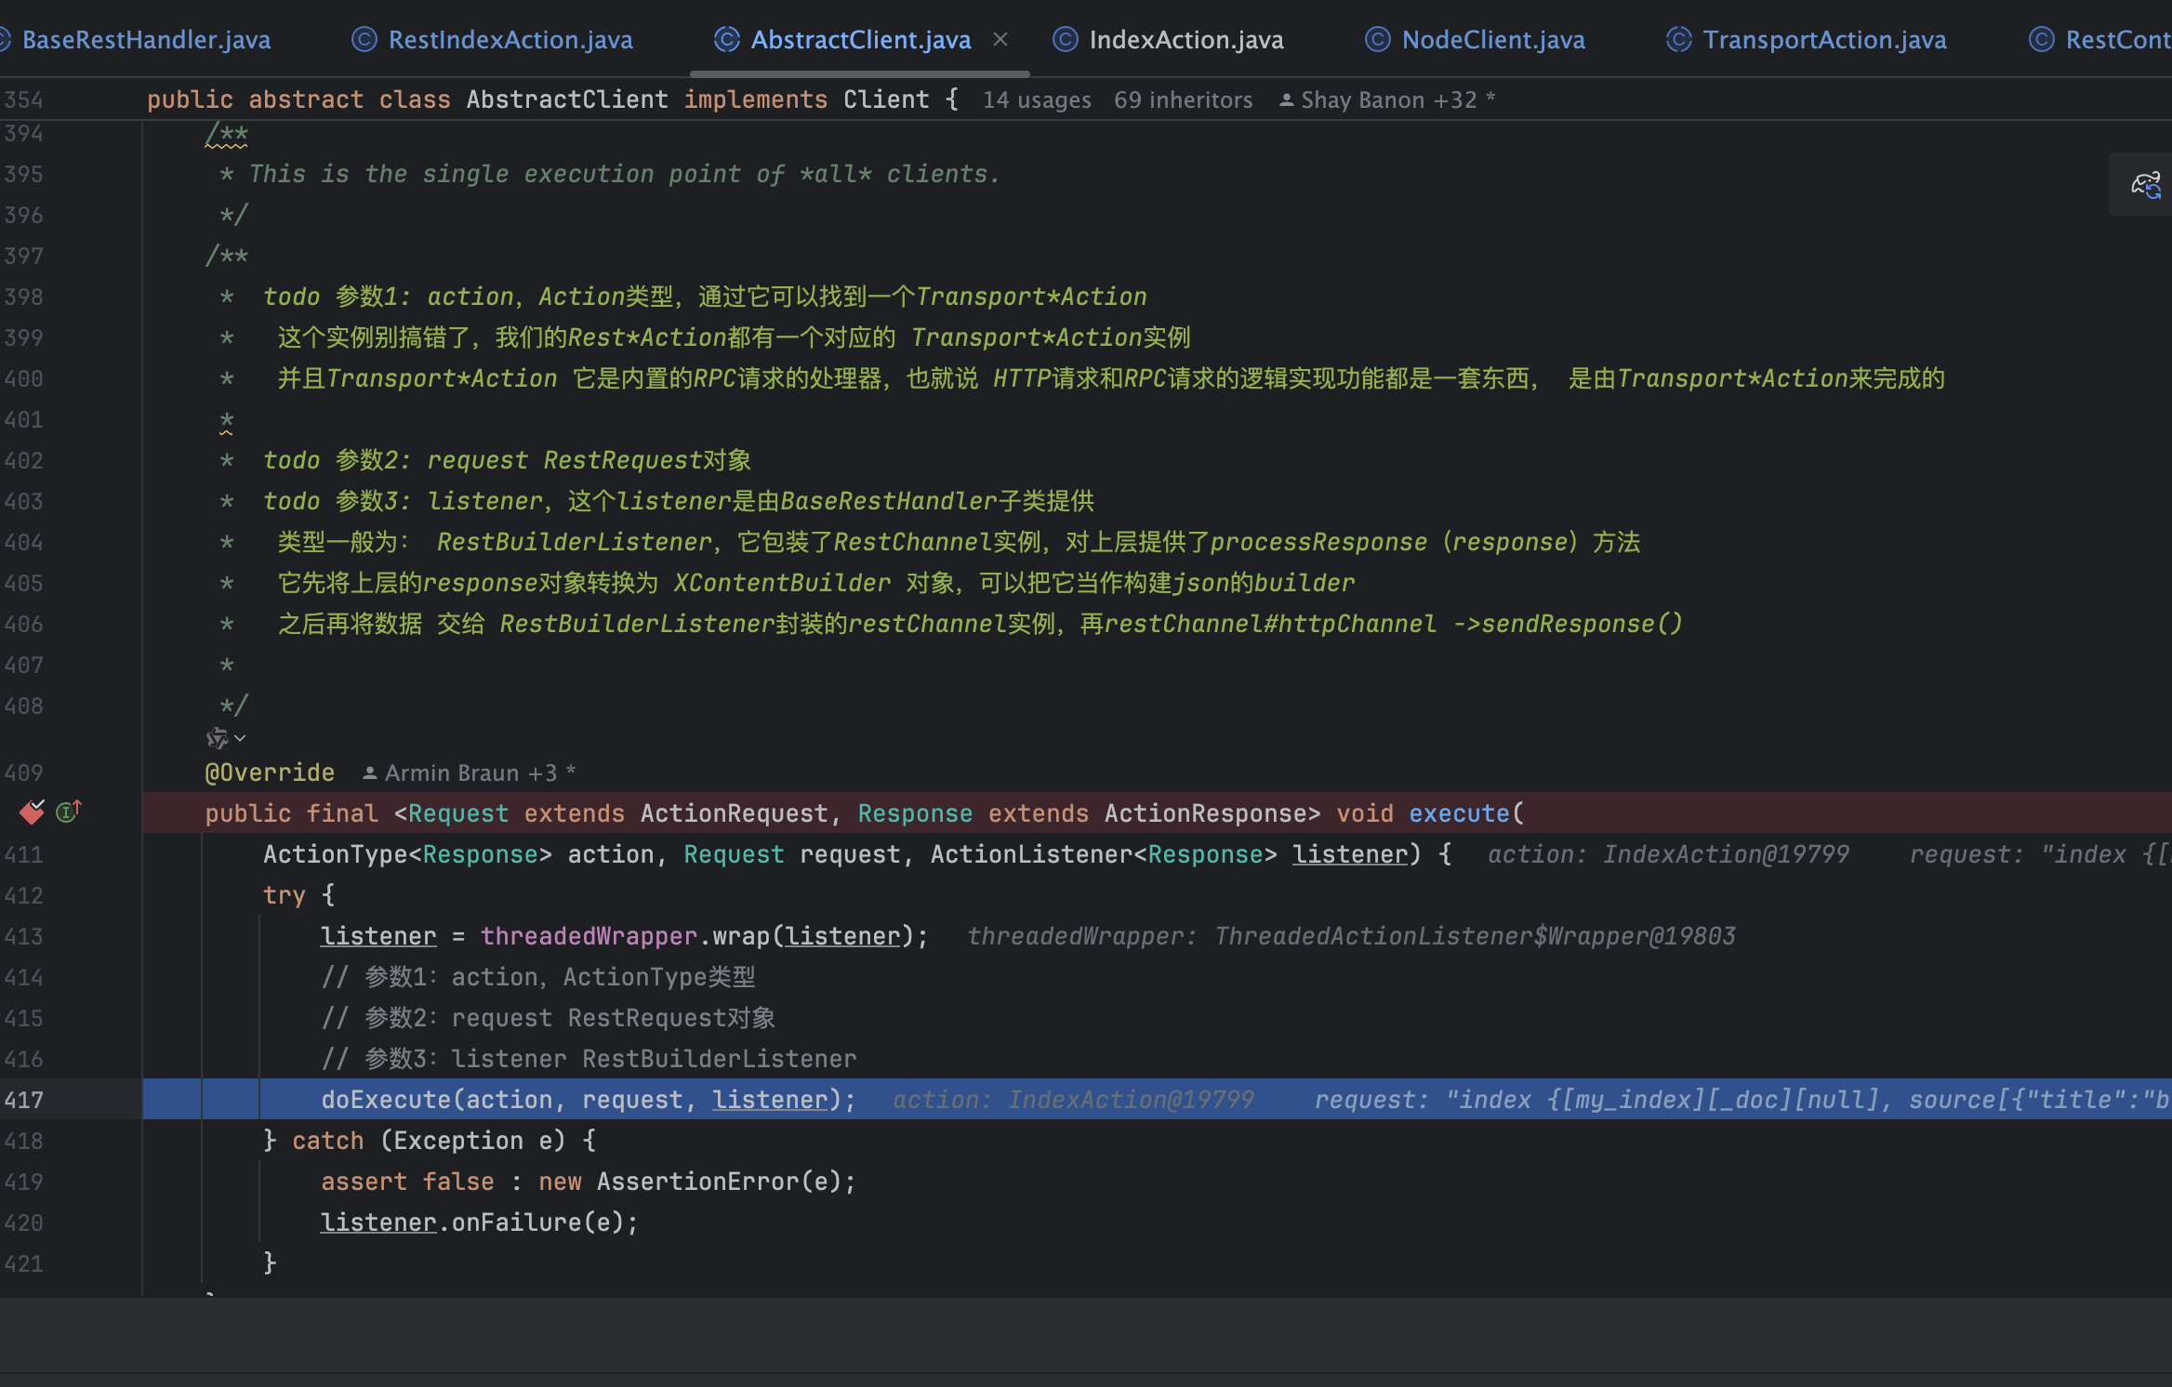Open the '69 inheritors' inlay hint
Viewport: 2172px width, 1387px height.
1183,99
